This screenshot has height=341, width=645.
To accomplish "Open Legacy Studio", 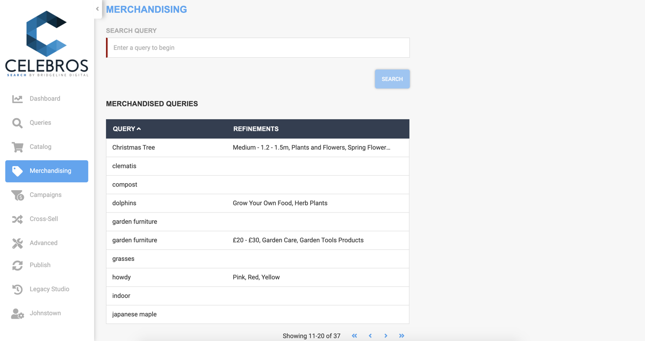I will tap(46, 289).
